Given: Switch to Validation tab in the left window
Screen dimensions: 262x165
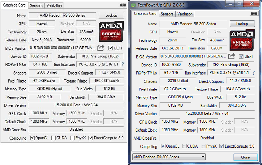Looking at the screenshot, I should pos(54,6).
